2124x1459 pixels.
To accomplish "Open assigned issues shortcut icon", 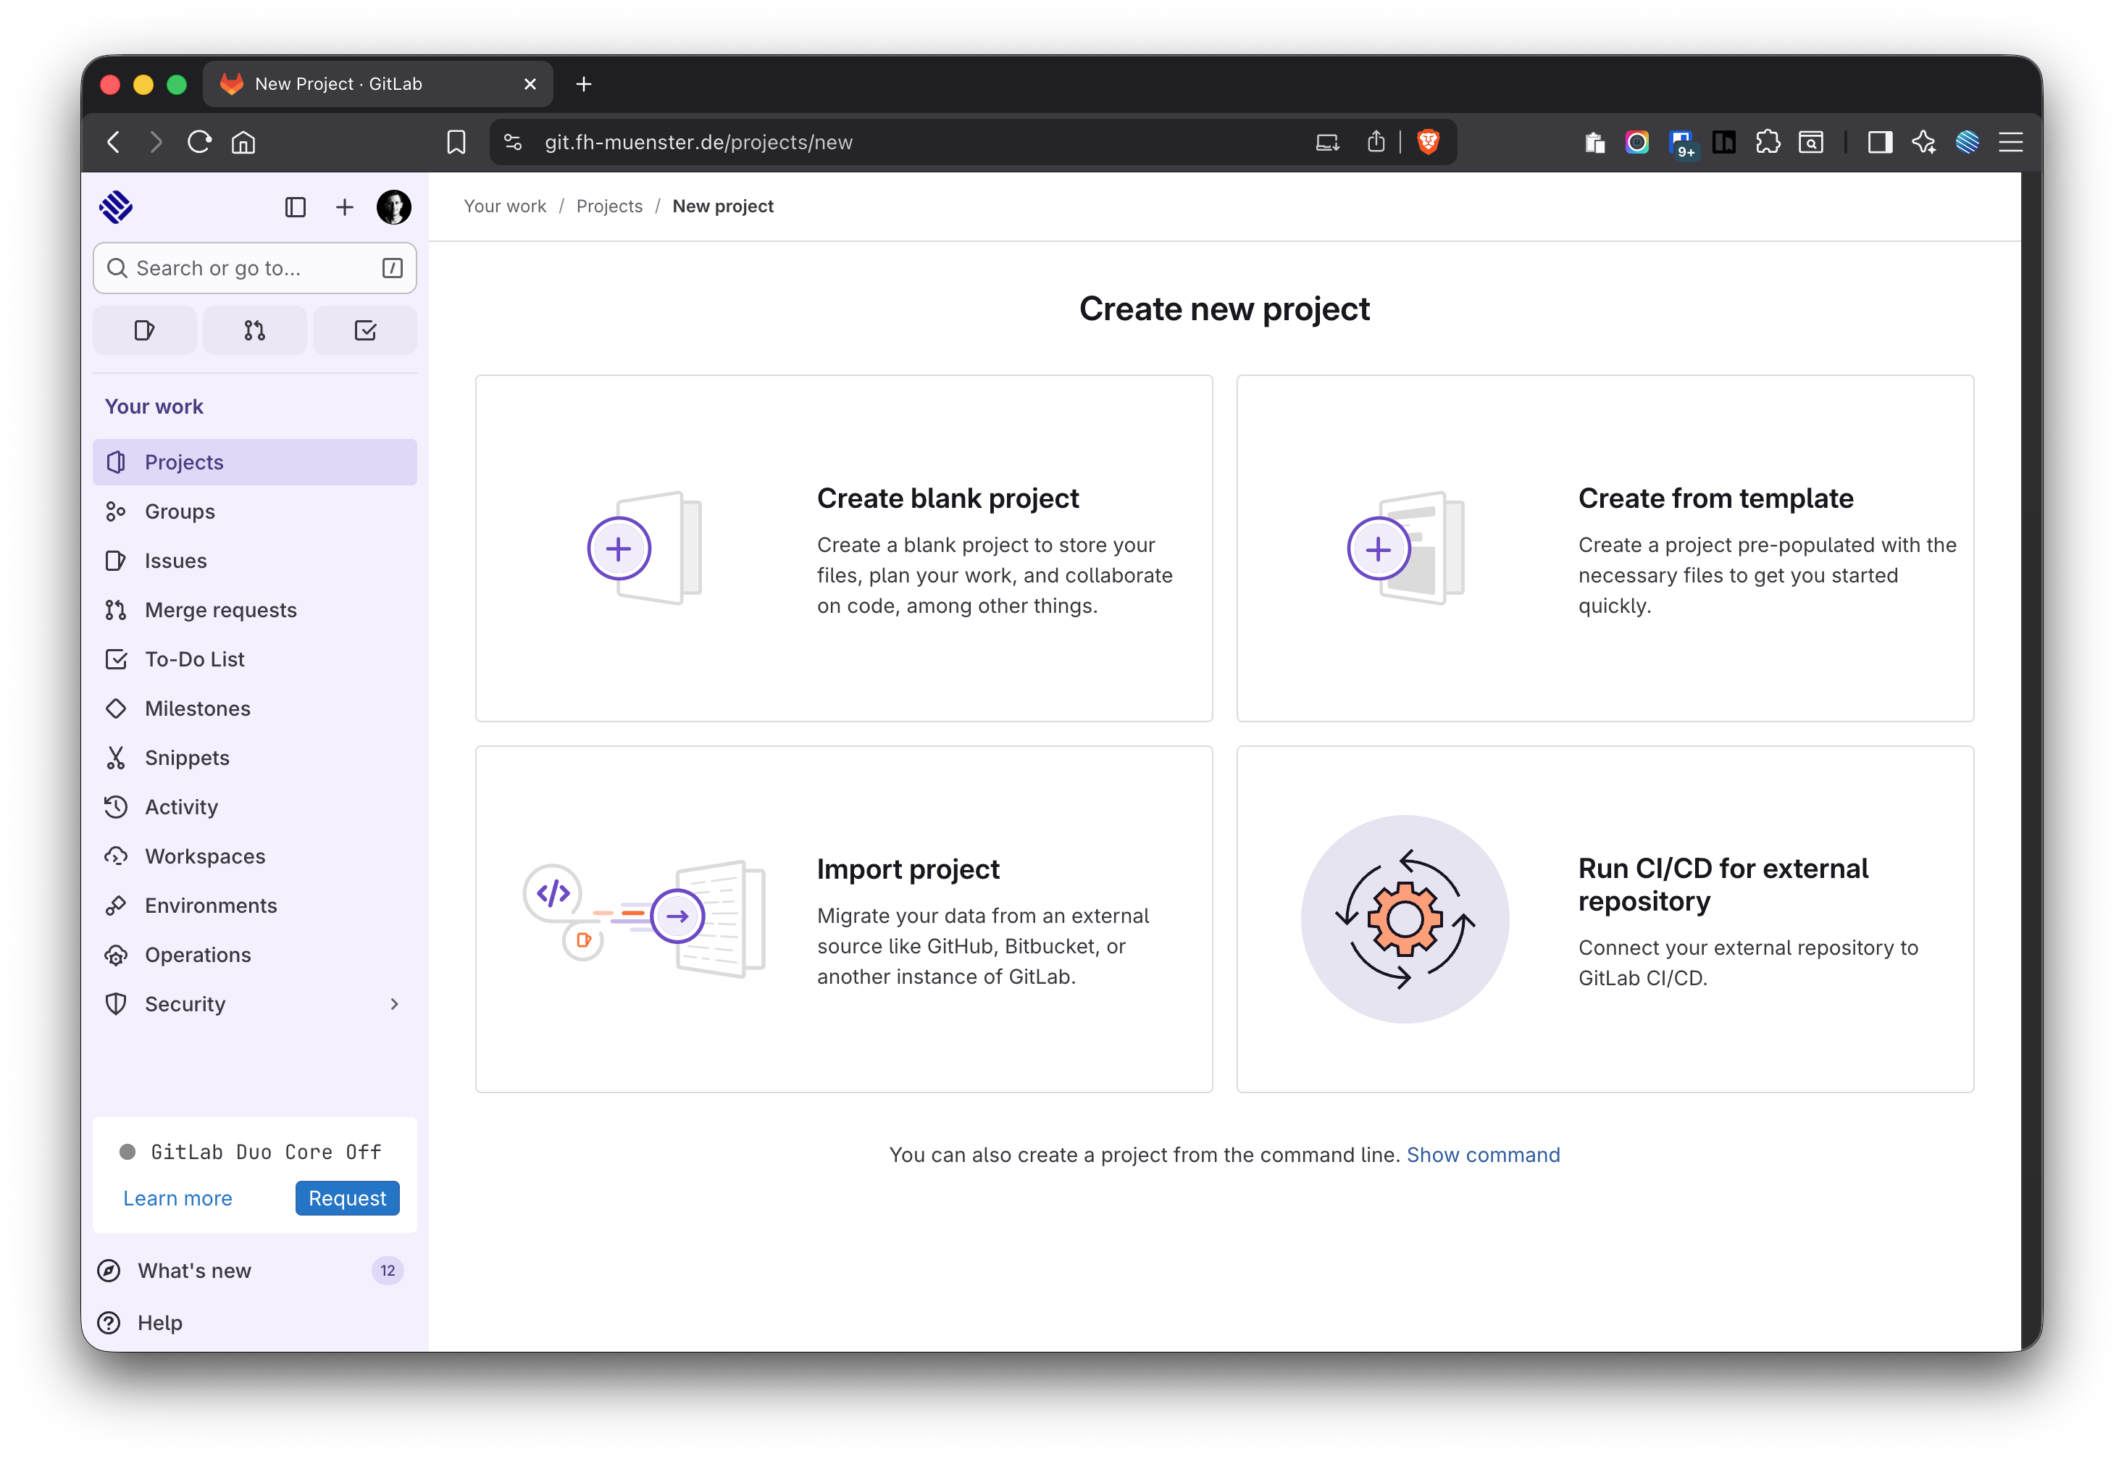I will pos(144,330).
